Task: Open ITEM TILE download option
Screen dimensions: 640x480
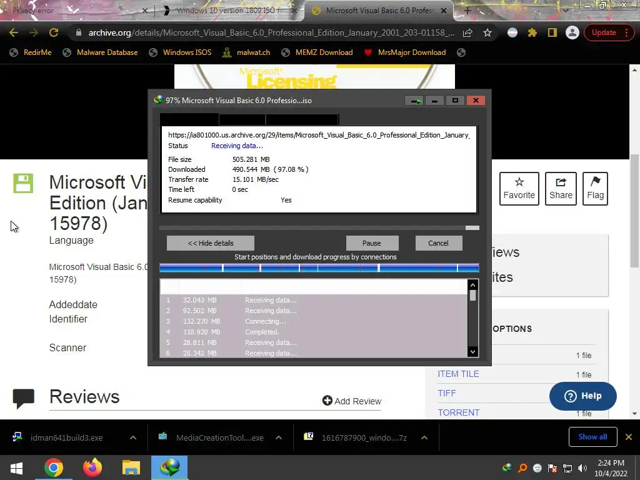Action: point(458,374)
